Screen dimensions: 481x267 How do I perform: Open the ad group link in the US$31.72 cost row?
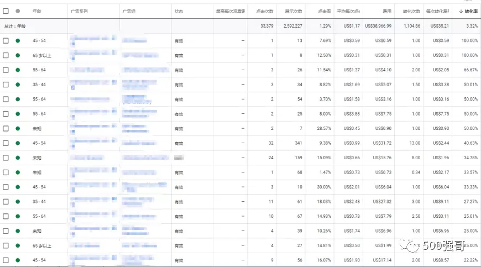point(139,143)
